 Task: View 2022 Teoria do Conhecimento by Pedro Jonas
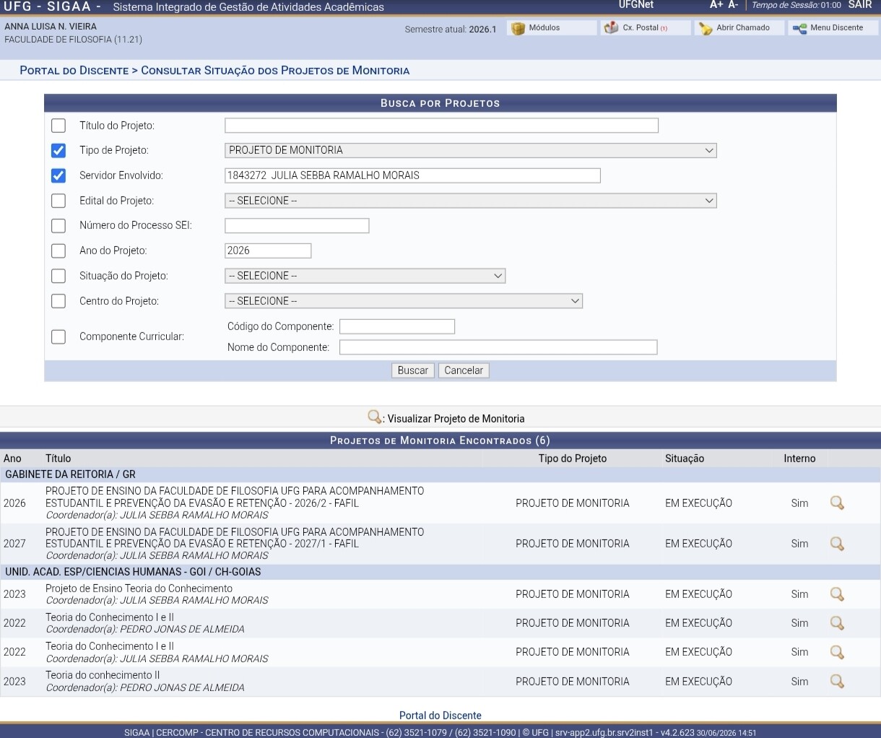(x=837, y=623)
